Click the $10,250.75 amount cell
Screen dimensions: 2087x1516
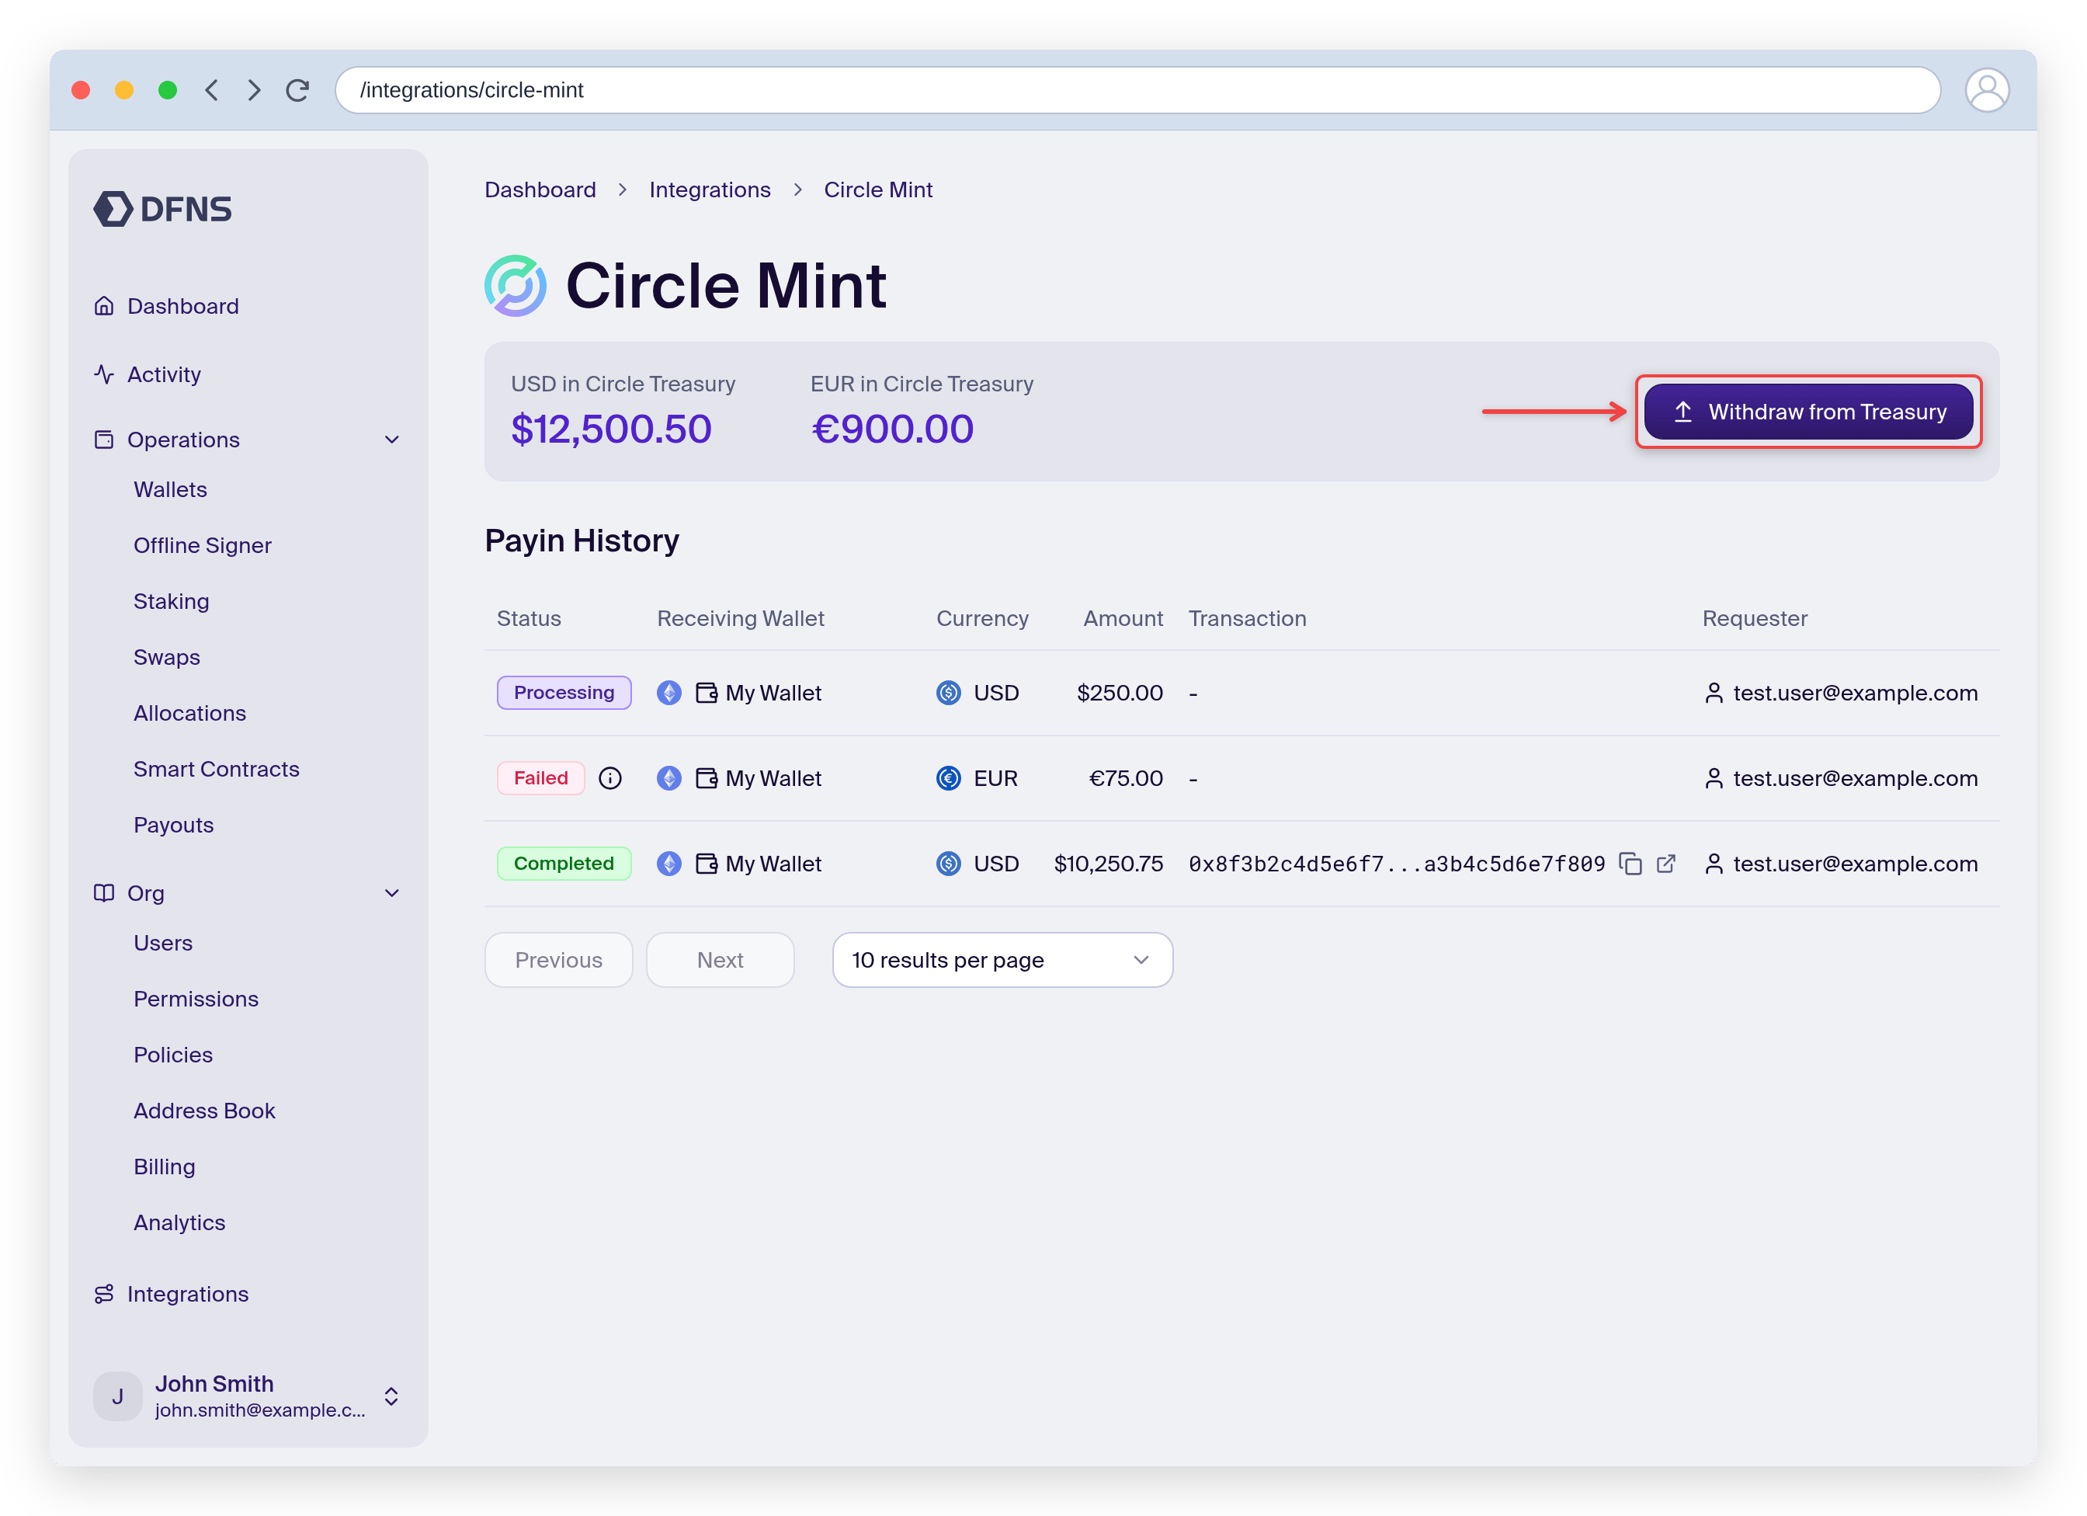1108,864
